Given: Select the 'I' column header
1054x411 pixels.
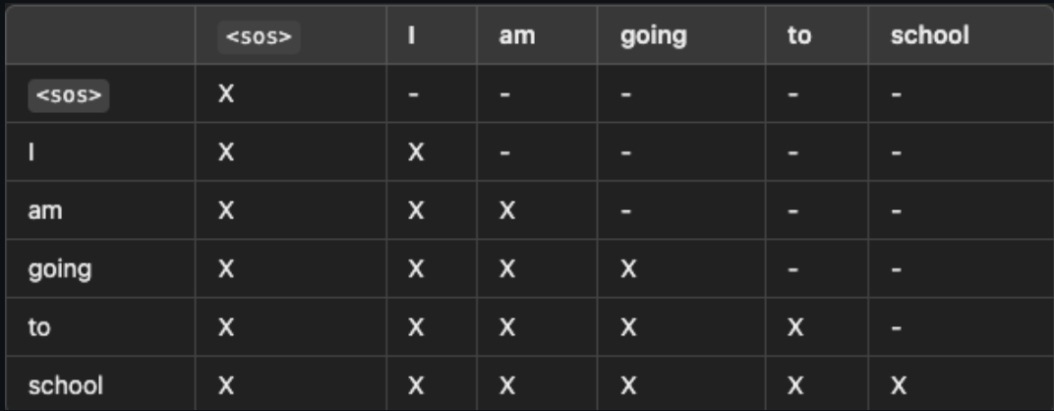Looking at the screenshot, I should 411,35.
